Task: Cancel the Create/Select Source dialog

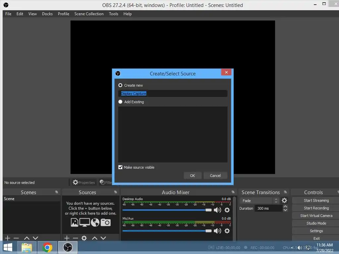Action: click(215, 176)
